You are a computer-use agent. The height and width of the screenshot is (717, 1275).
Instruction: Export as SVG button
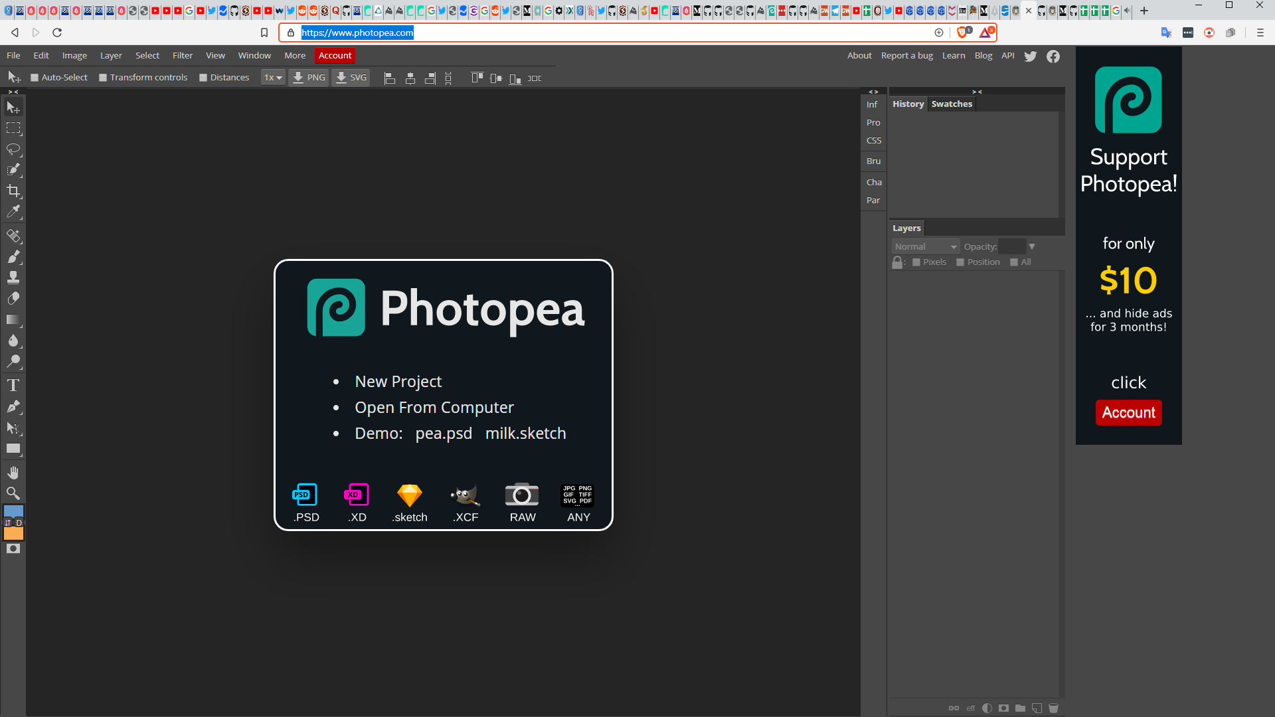point(351,78)
